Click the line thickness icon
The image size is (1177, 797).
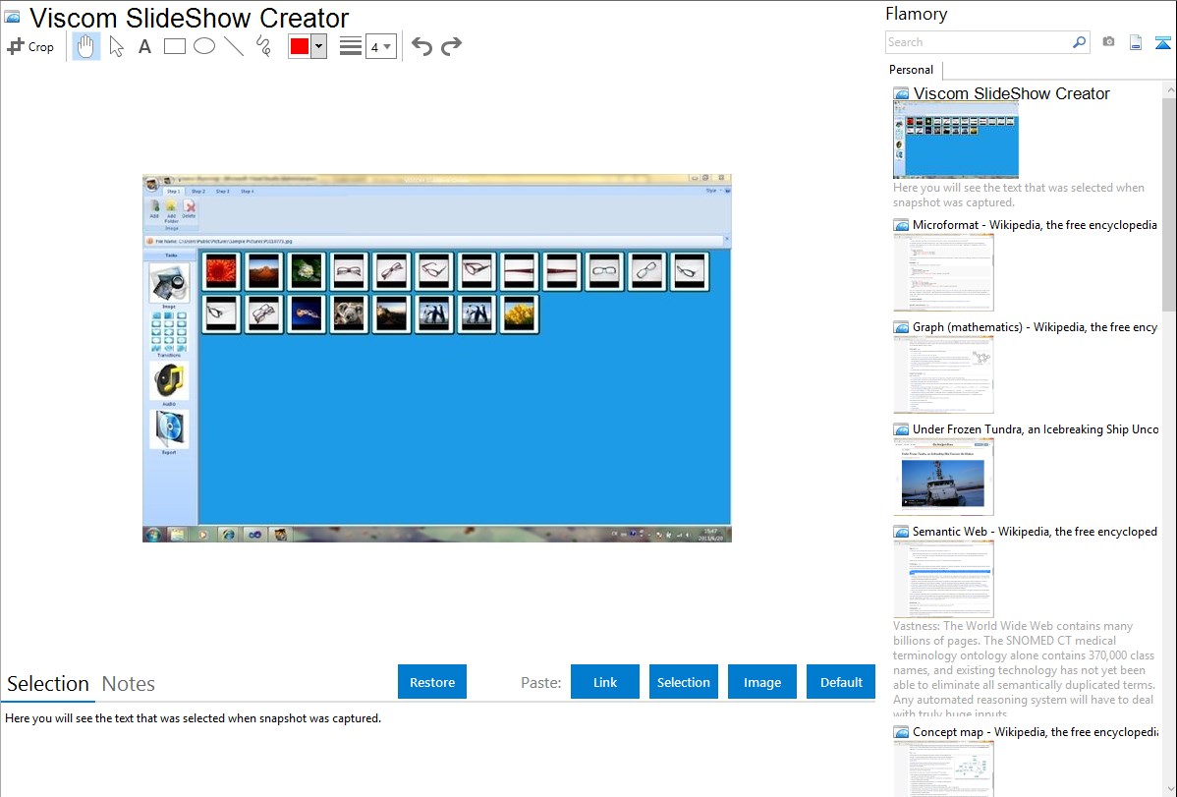coord(351,46)
